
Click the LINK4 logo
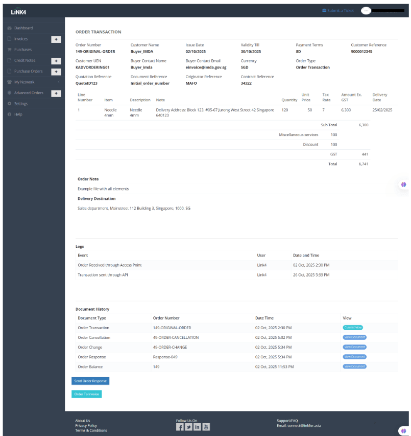click(x=18, y=12)
